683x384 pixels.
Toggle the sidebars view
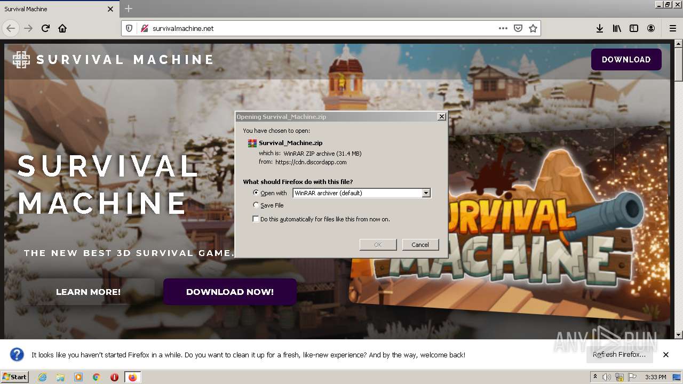point(634,28)
